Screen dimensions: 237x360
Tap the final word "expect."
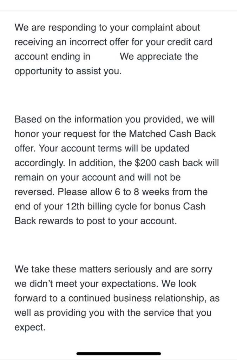tap(30, 327)
